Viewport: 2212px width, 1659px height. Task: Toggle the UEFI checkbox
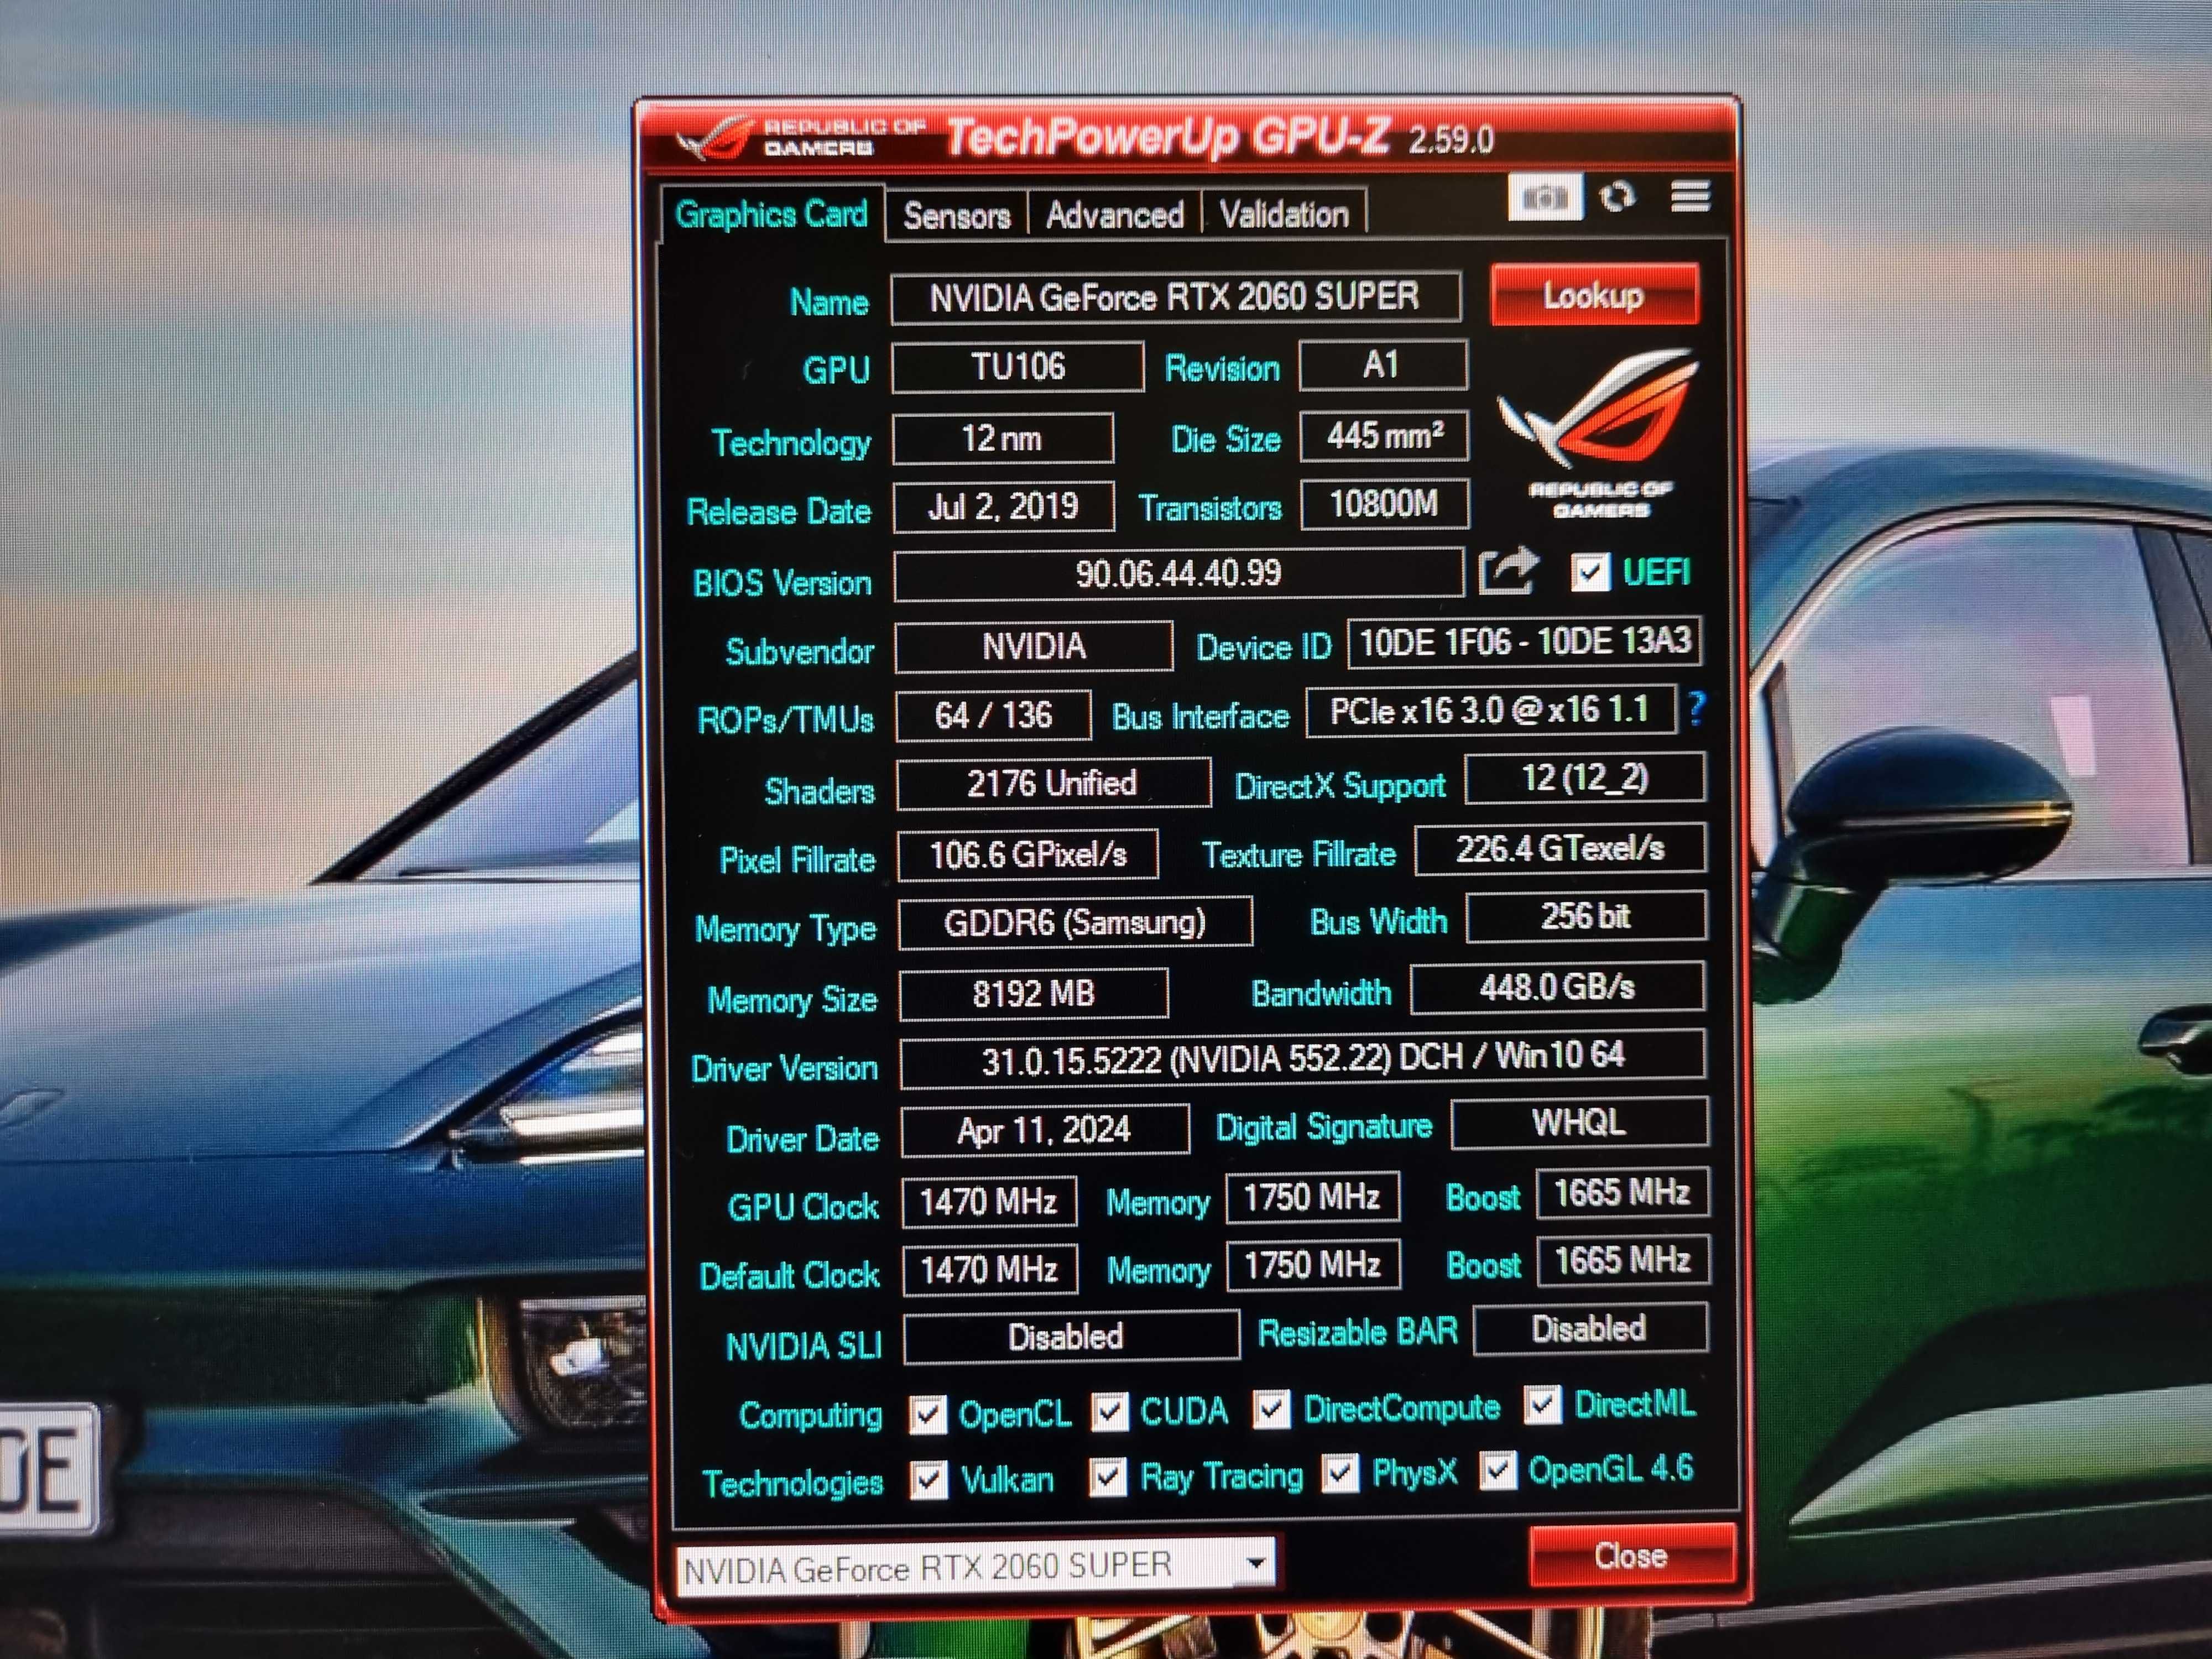tap(1590, 572)
